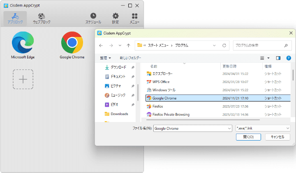Open the スケジュール clock icon
296x173 pixels.
[93, 18]
